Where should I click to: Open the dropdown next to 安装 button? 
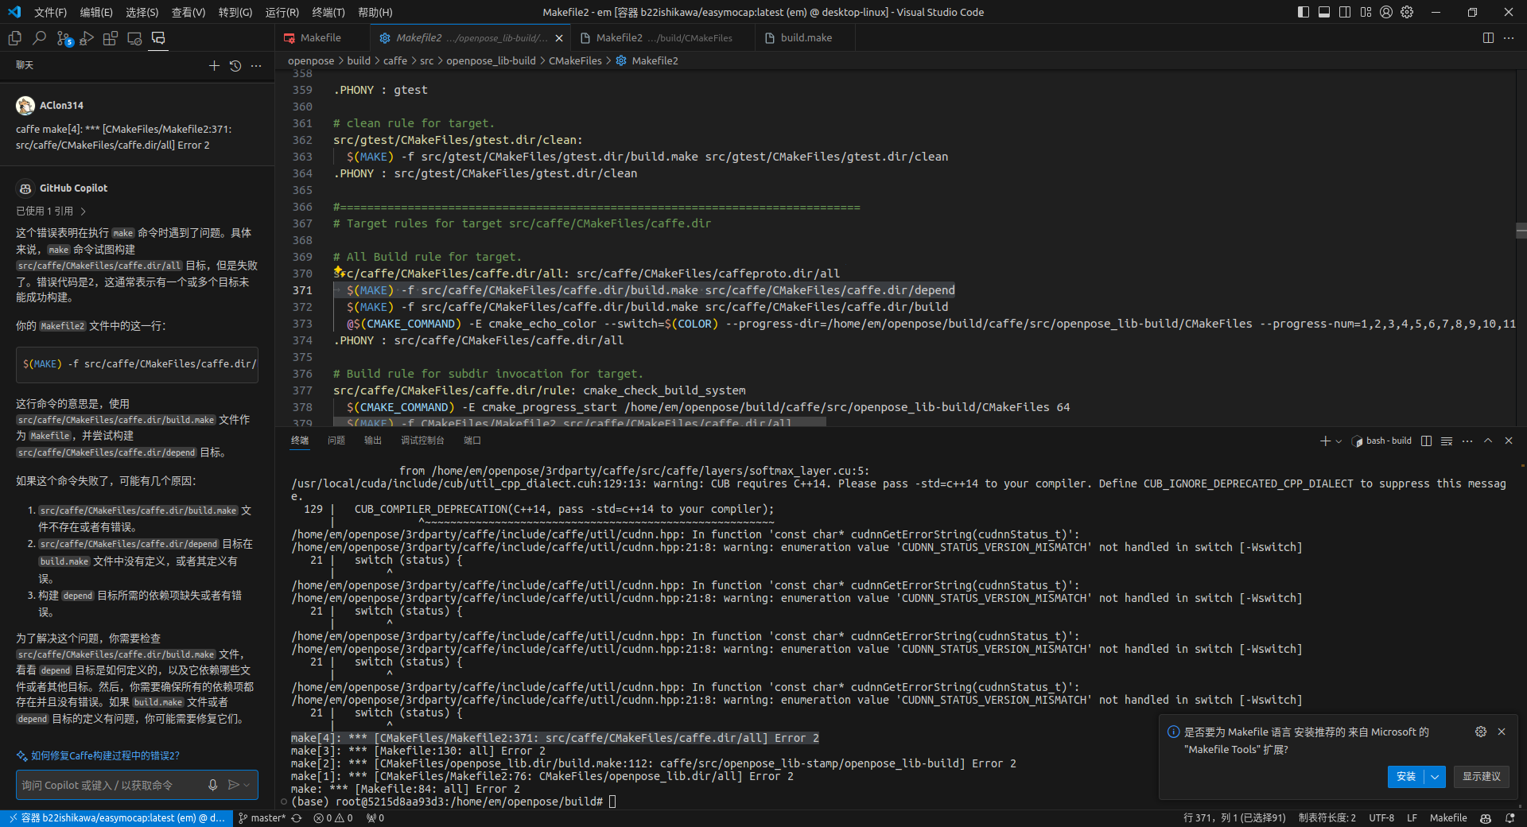pos(1436,777)
